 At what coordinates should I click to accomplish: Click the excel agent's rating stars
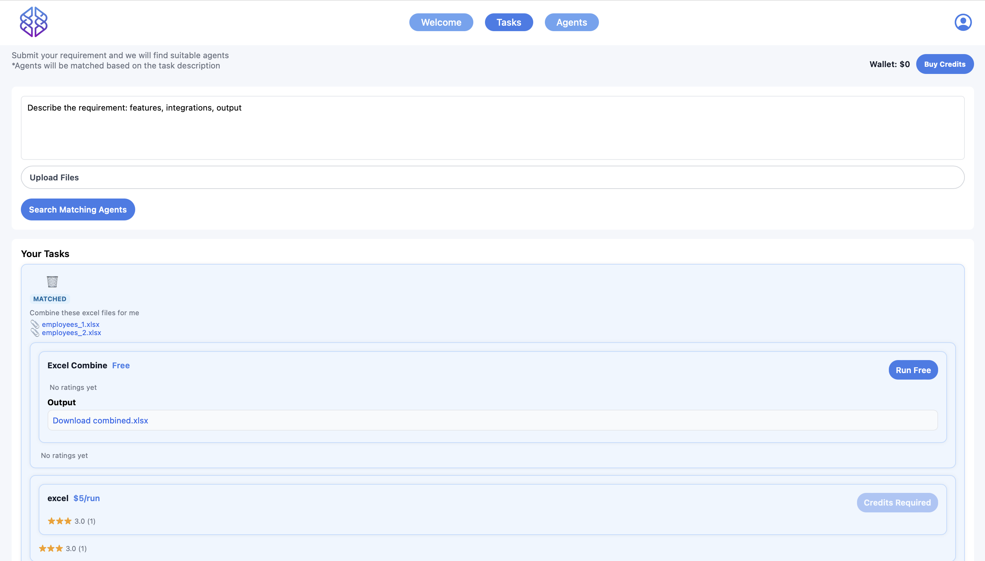pos(60,521)
